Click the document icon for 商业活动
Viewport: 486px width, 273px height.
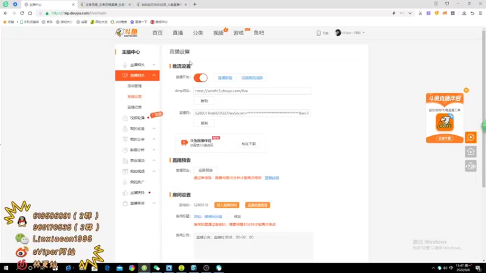tap(125, 161)
